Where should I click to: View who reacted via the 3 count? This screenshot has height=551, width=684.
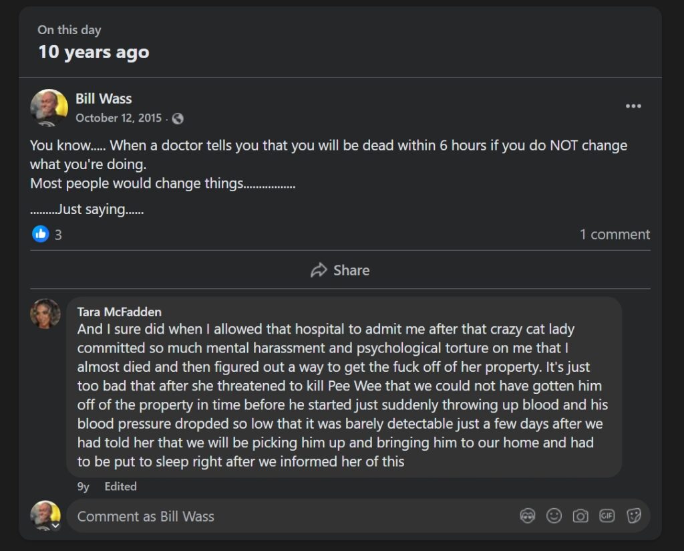click(58, 235)
